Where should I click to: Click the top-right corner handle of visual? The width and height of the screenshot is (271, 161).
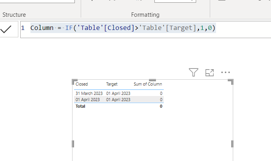(231, 82)
